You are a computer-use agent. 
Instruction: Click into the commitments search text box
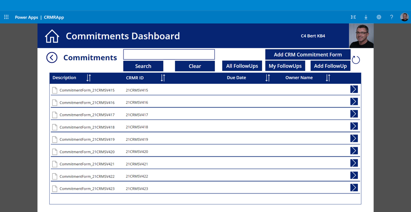coord(169,54)
